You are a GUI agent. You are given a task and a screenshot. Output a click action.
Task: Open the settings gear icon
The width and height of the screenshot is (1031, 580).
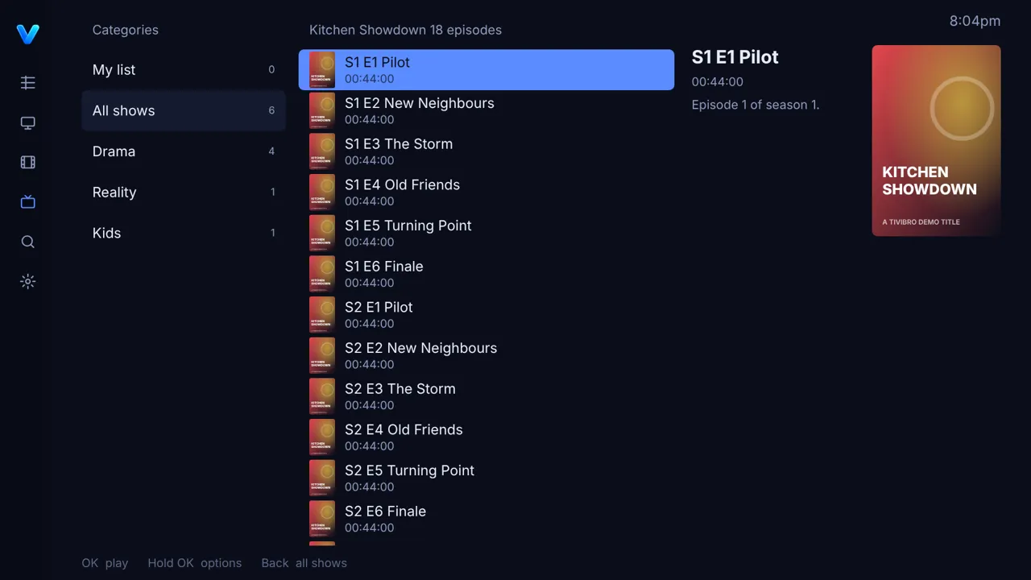(x=28, y=282)
